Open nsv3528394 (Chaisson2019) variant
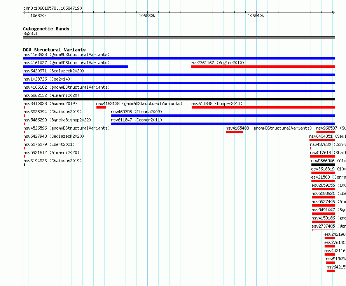 pyautogui.click(x=52, y=112)
